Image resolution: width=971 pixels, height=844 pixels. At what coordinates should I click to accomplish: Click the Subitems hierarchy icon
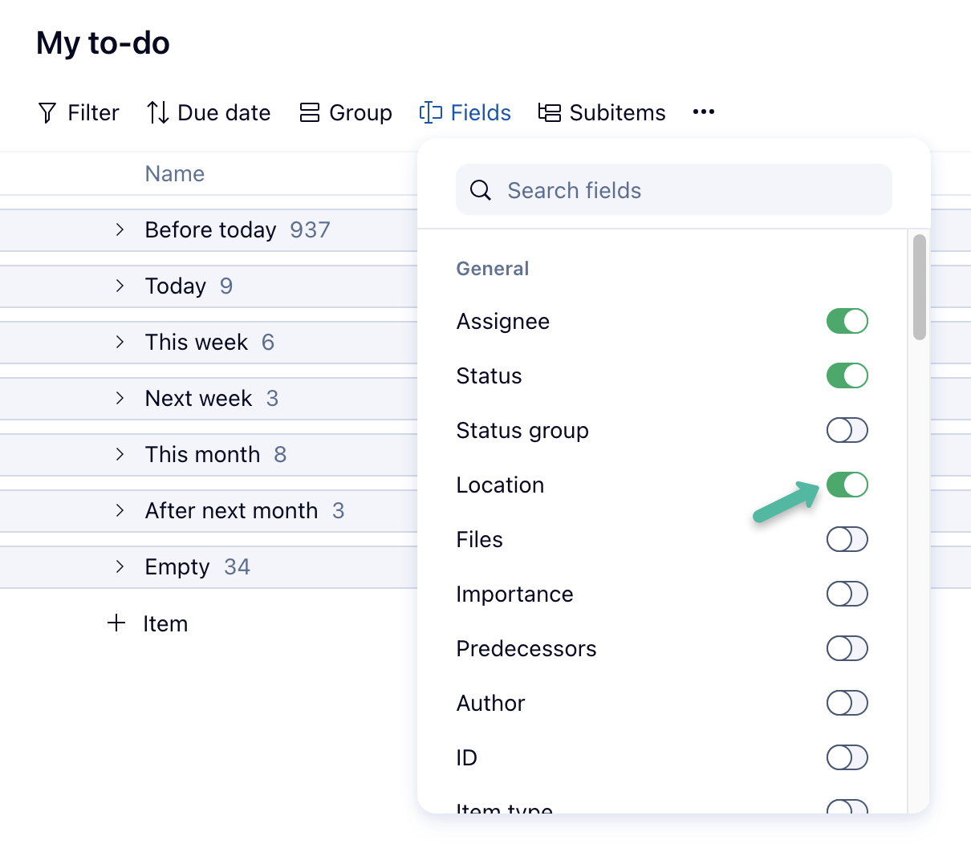coord(550,112)
